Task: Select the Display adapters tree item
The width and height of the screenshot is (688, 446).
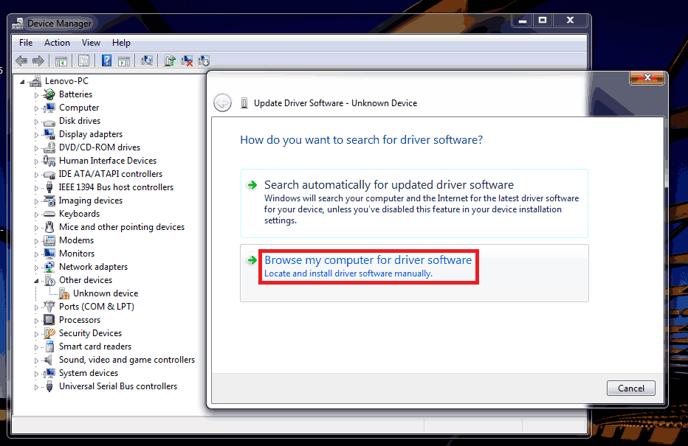Action: 91,134
